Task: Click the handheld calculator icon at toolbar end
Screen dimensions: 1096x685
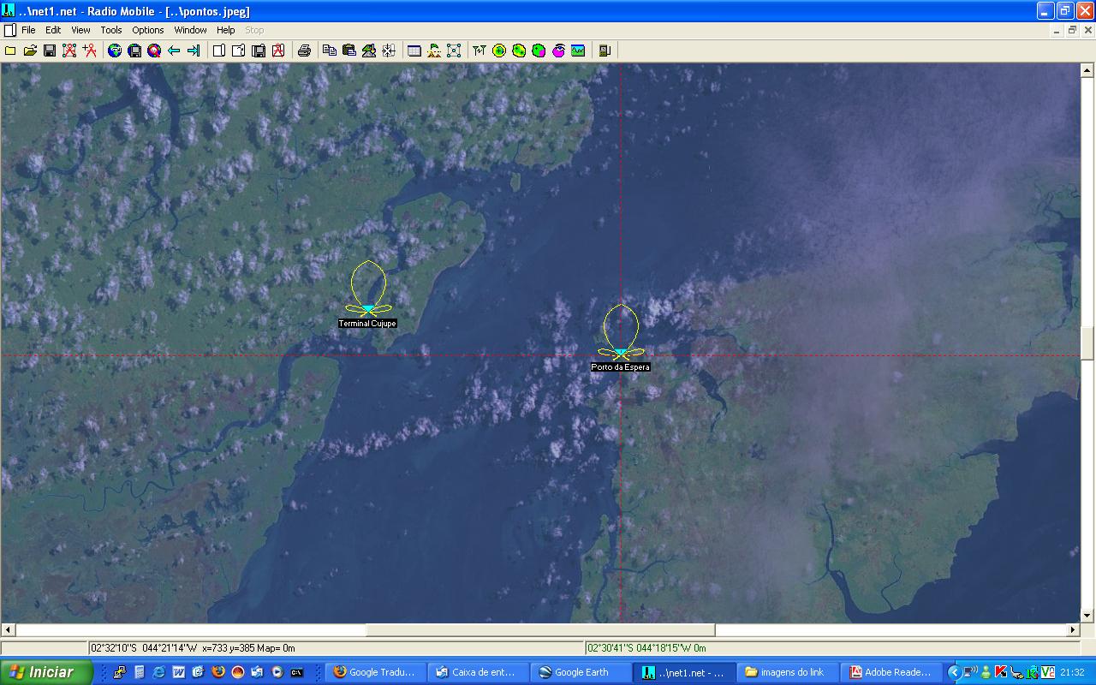Action: (605, 51)
